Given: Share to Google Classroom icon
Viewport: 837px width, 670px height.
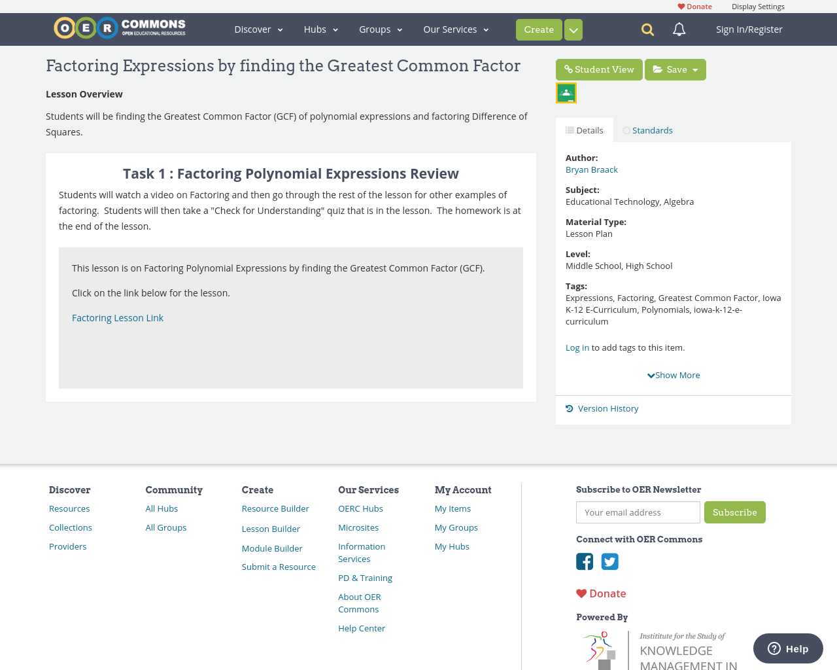Looking at the screenshot, I should [x=566, y=92].
